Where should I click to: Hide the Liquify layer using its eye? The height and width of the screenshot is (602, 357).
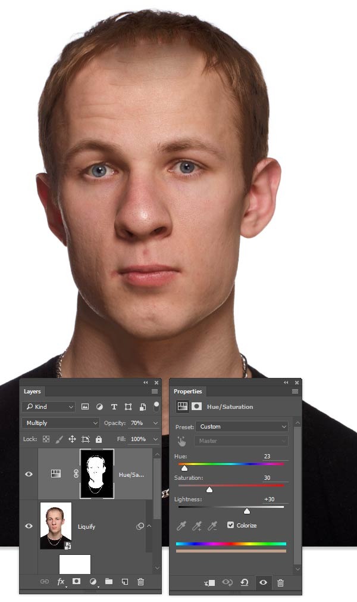point(29,526)
